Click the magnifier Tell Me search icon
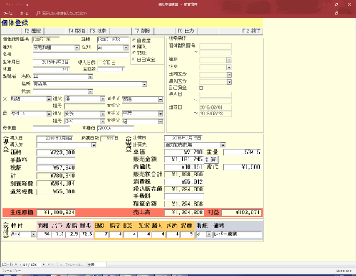This screenshot has height=276, width=356. point(38,14)
